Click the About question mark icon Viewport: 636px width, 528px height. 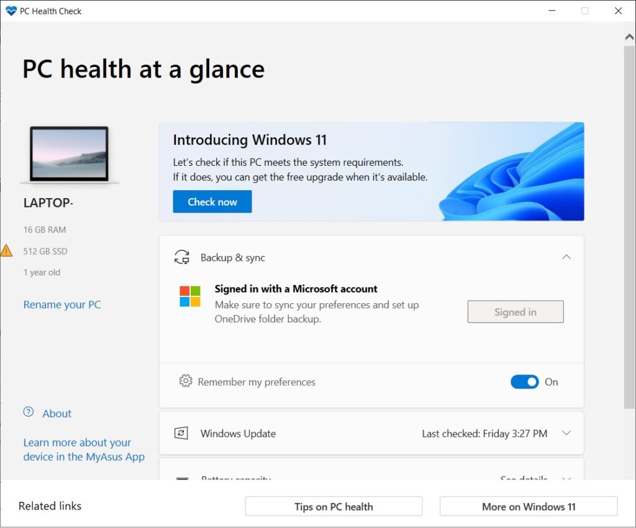click(28, 412)
